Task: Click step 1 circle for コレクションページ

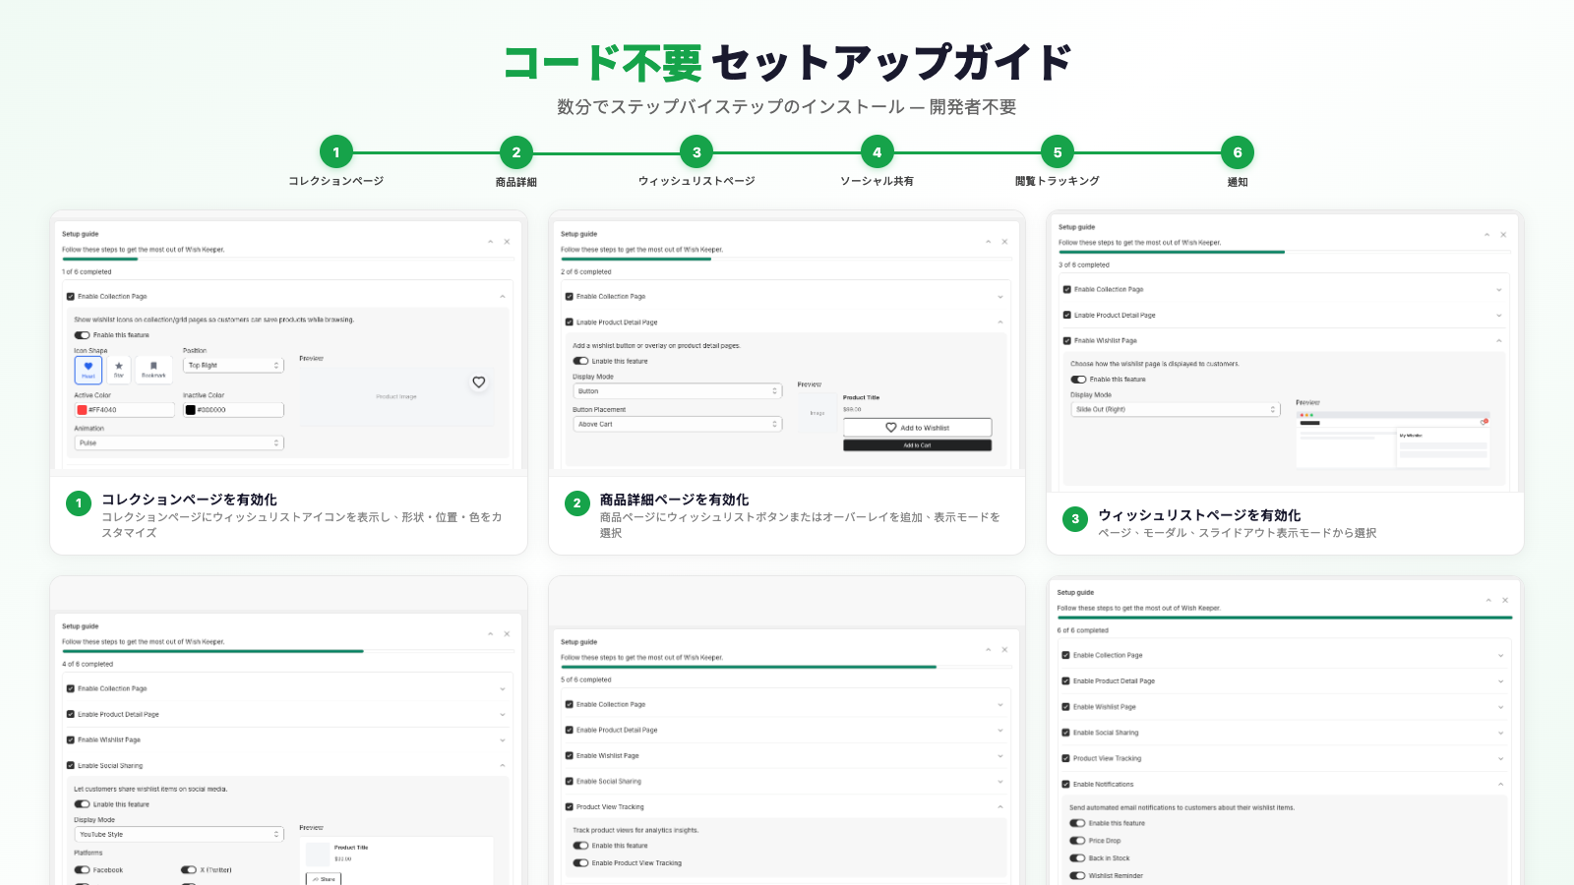Action: (335, 152)
